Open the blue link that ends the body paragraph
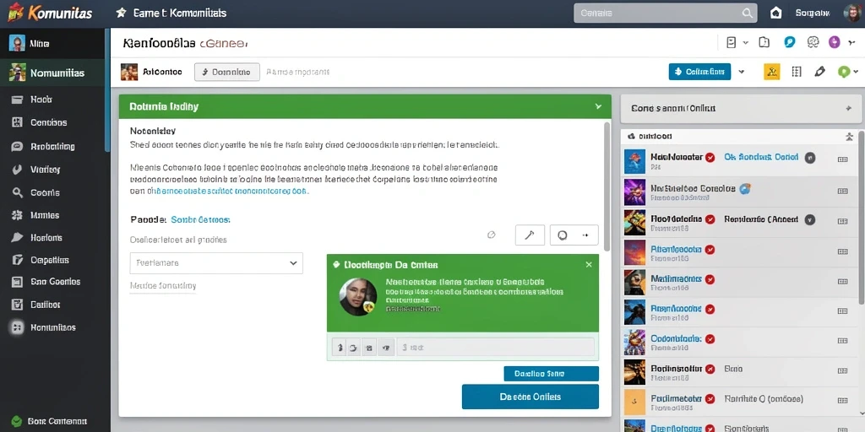 232,192
